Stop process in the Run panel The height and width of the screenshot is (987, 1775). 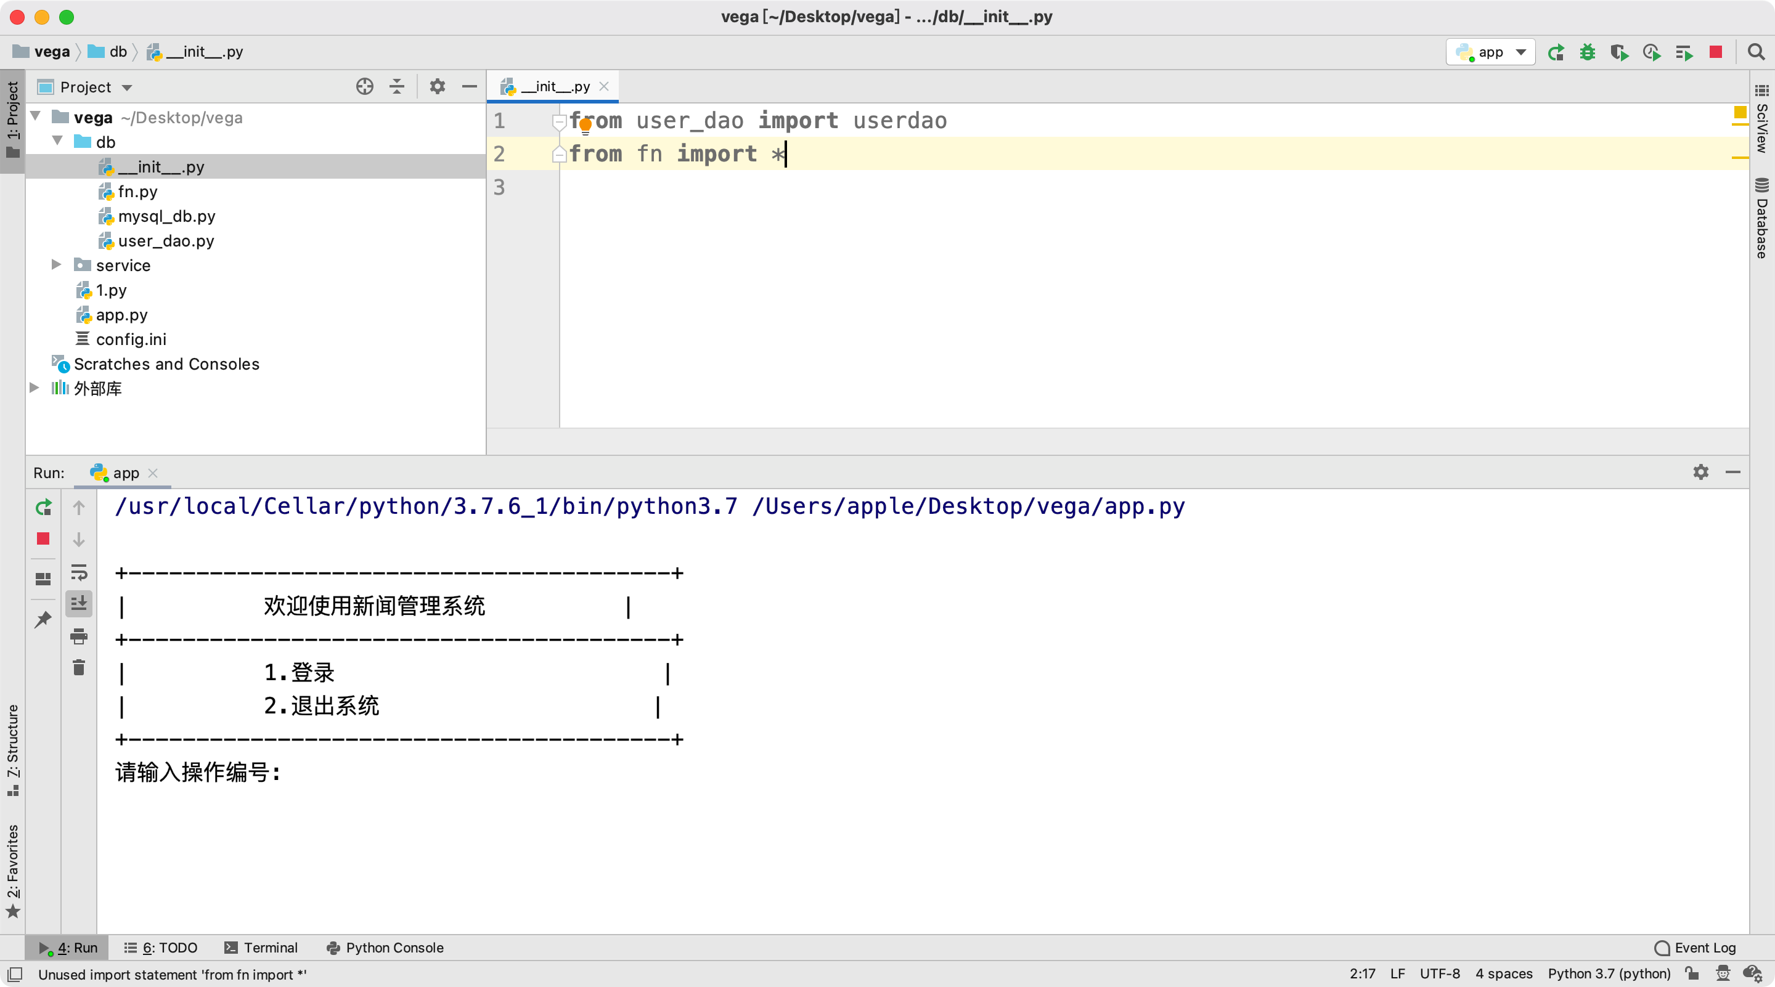coord(43,538)
